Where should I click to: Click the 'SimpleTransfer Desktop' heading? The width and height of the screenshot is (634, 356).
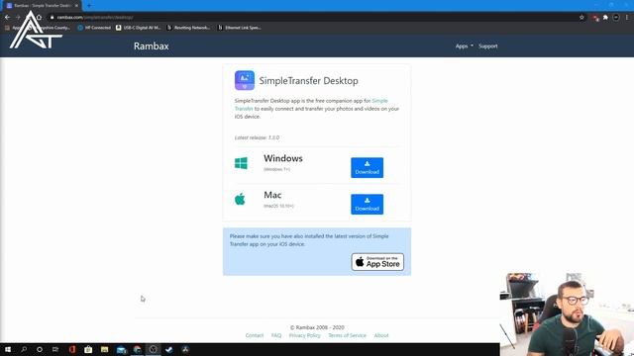coord(308,81)
